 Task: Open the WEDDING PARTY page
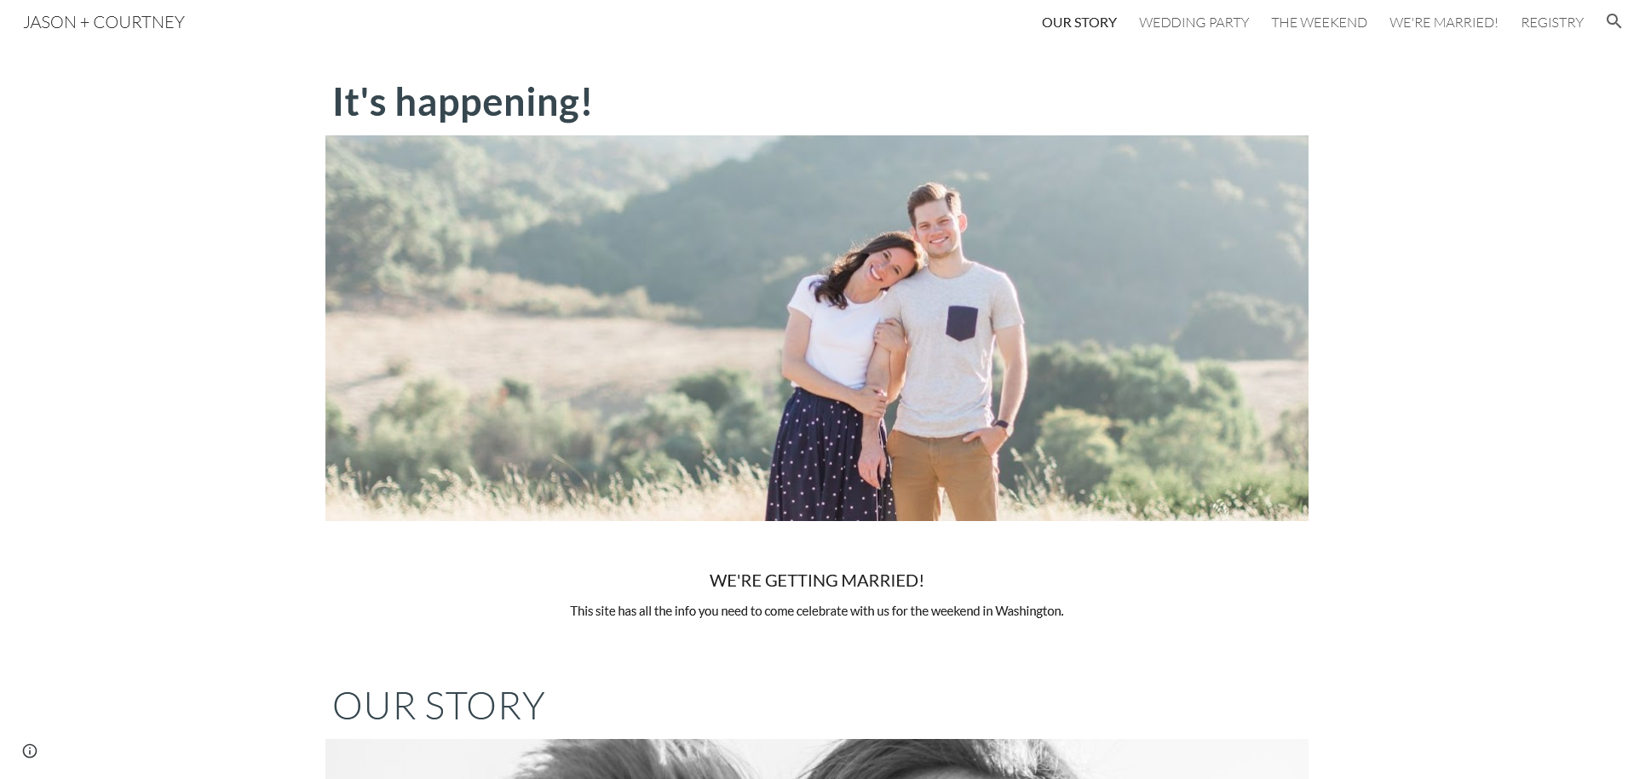tap(1194, 22)
